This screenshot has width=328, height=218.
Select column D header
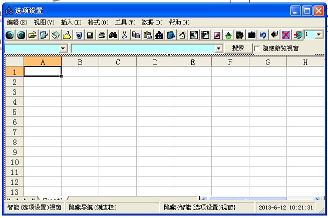click(x=155, y=62)
